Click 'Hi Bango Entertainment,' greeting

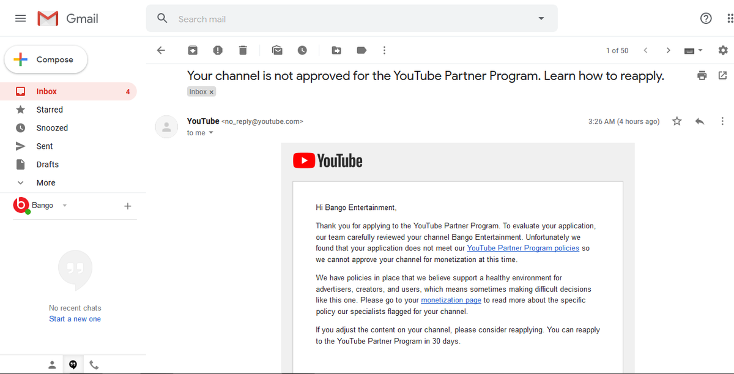pos(356,208)
